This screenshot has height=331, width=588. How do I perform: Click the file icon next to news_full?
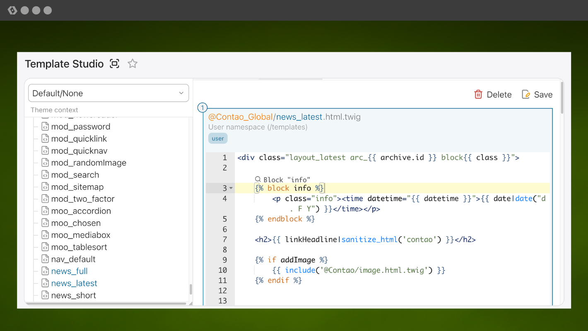(45, 271)
